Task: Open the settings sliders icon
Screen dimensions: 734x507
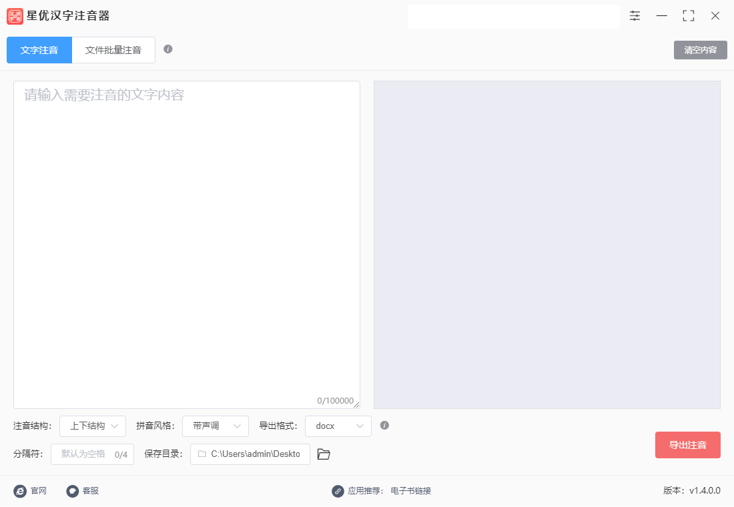Action: coord(635,16)
